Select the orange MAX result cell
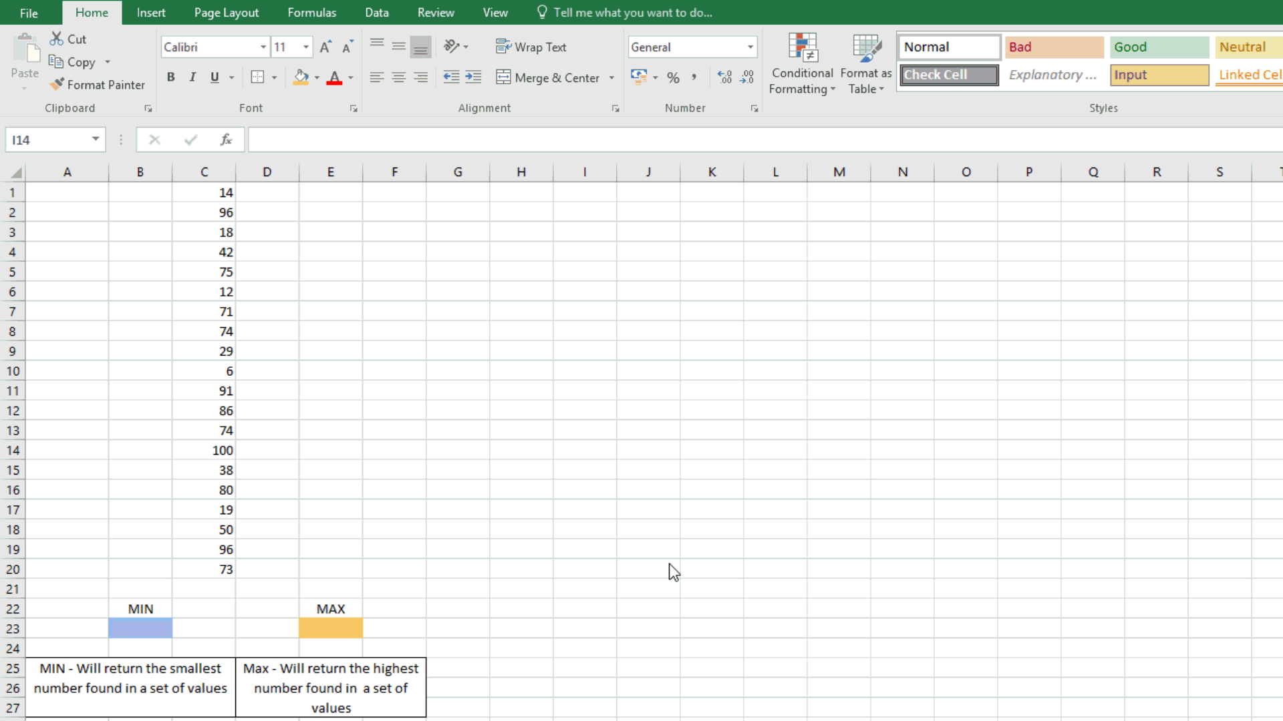The height and width of the screenshot is (721, 1283). pyautogui.click(x=331, y=628)
